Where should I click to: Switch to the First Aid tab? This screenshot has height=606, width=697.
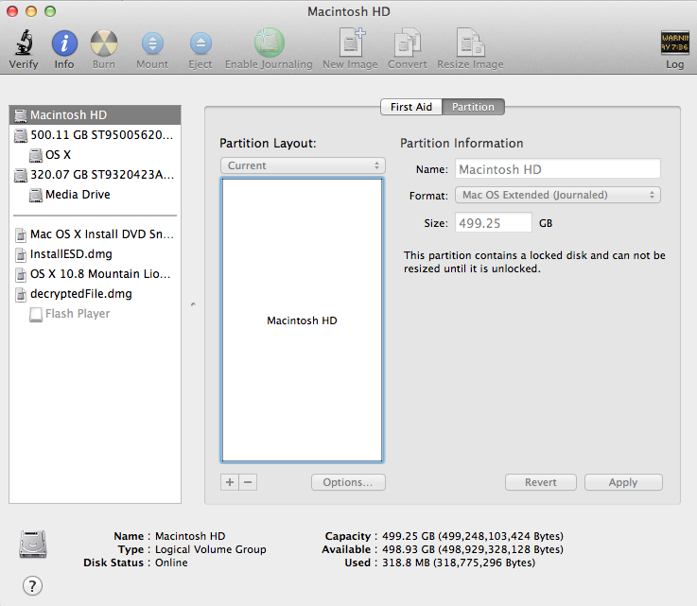pyautogui.click(x=411, y=107)
